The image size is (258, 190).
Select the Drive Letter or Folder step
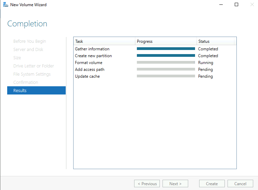(x=34, y=66)
